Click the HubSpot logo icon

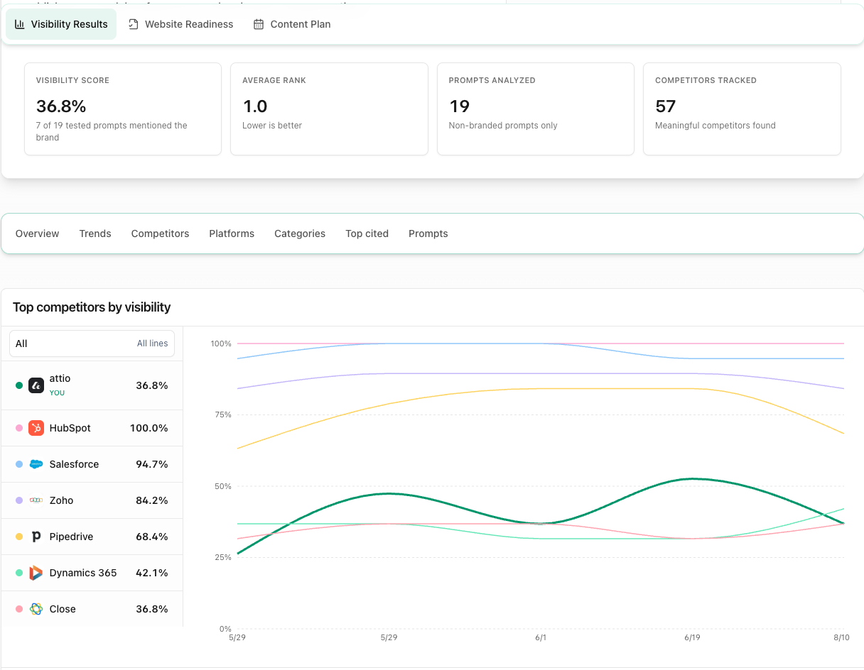coord(36,428)
